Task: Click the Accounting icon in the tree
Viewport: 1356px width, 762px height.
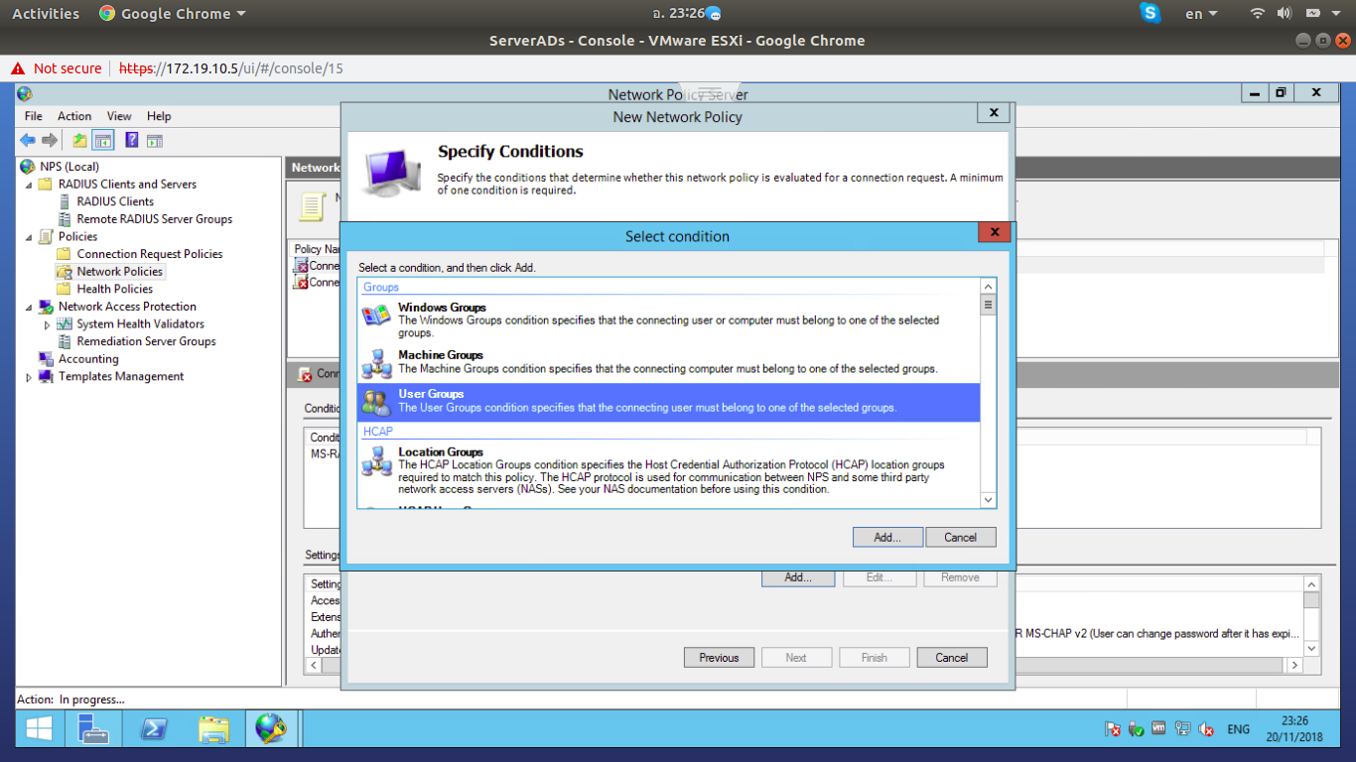Action: click(x=46, y=359)
